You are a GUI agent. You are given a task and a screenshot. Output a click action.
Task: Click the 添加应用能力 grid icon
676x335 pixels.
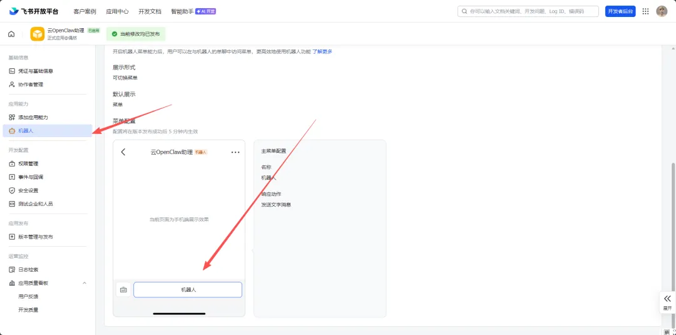(12, 117)
